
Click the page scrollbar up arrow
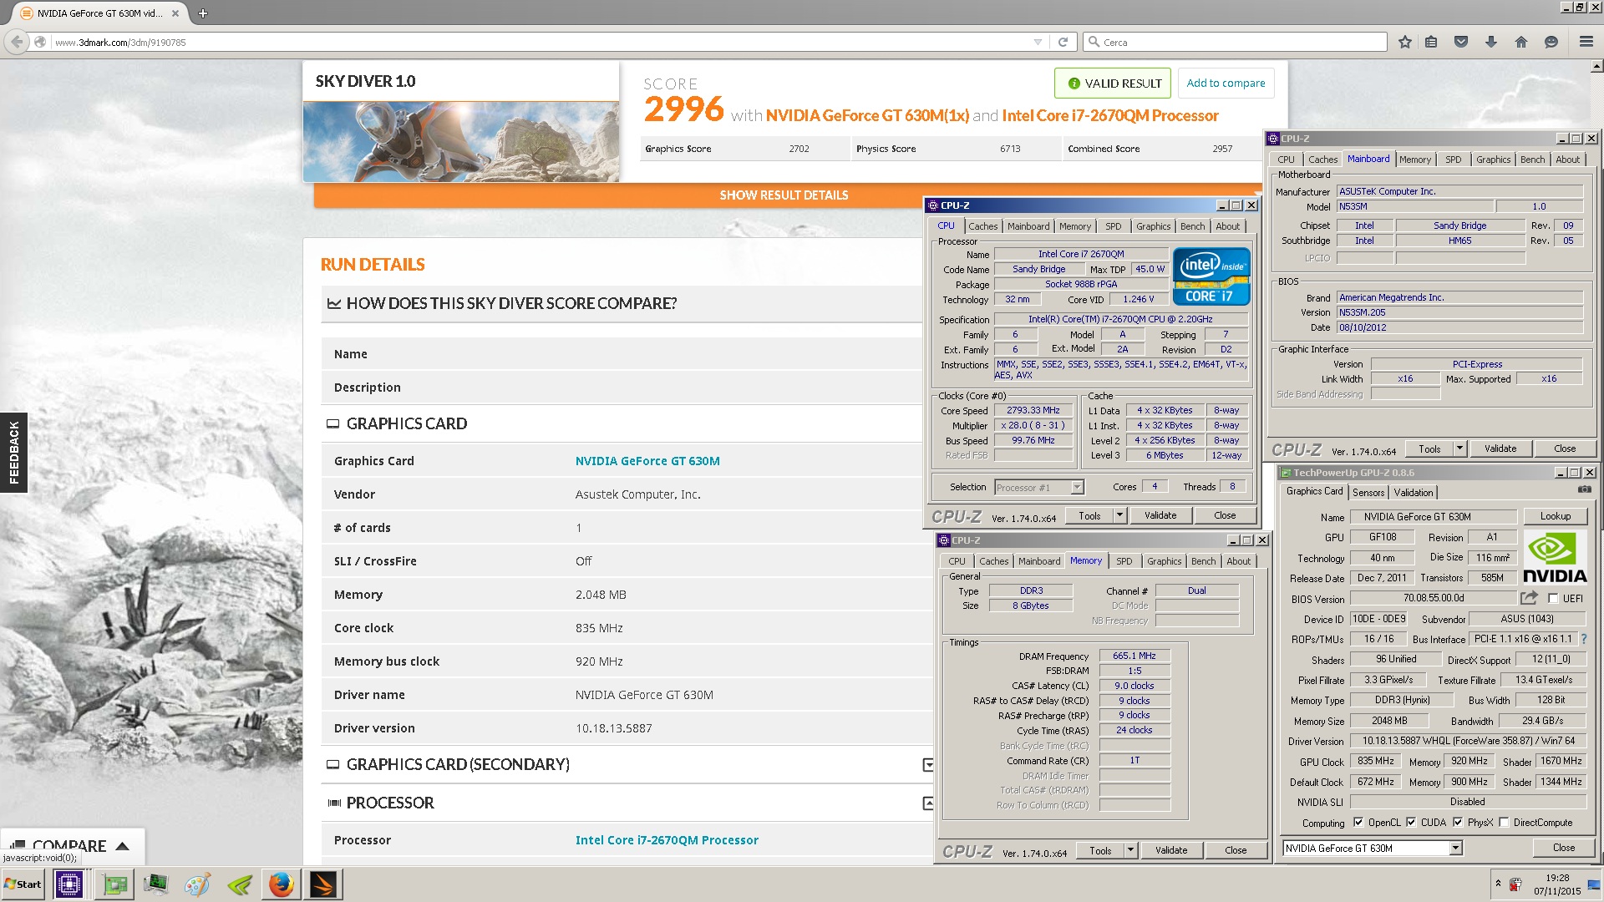1596,67
